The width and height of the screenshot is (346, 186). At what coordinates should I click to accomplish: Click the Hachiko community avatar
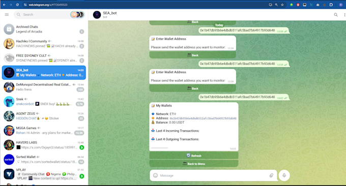coord(9,44)
